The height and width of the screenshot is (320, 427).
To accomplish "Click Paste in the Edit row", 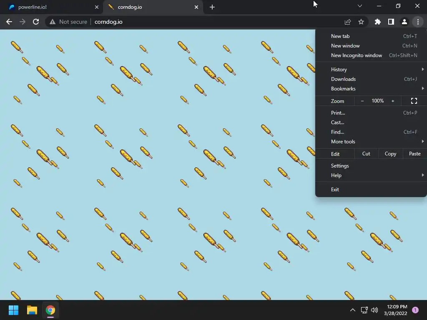I will click(x=415, y=154).
